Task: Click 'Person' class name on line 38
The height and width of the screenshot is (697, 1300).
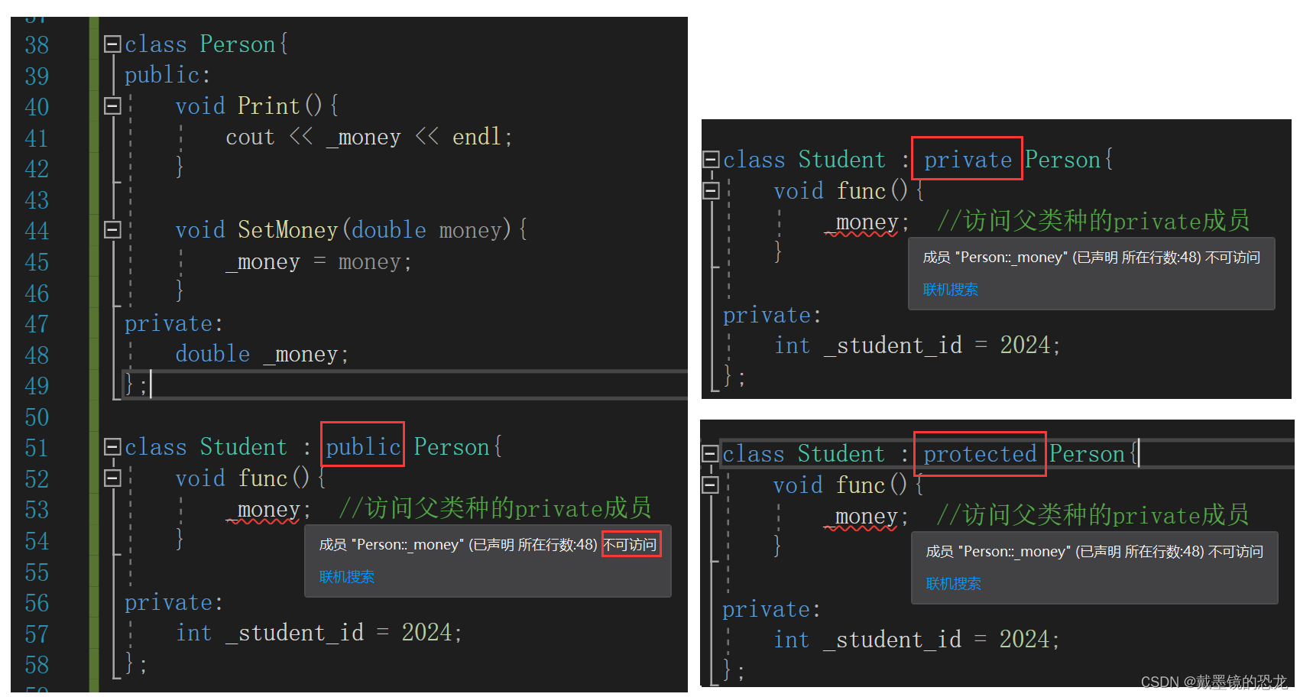Action: point(238,44)
